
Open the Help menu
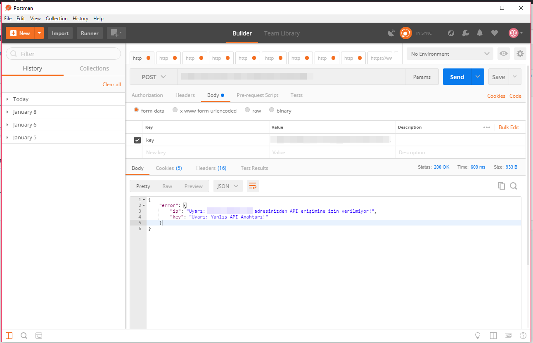click(x=98, y=19)
